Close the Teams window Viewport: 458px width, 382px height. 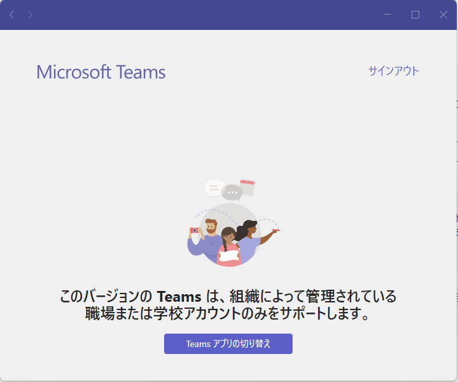click(443, 15)
